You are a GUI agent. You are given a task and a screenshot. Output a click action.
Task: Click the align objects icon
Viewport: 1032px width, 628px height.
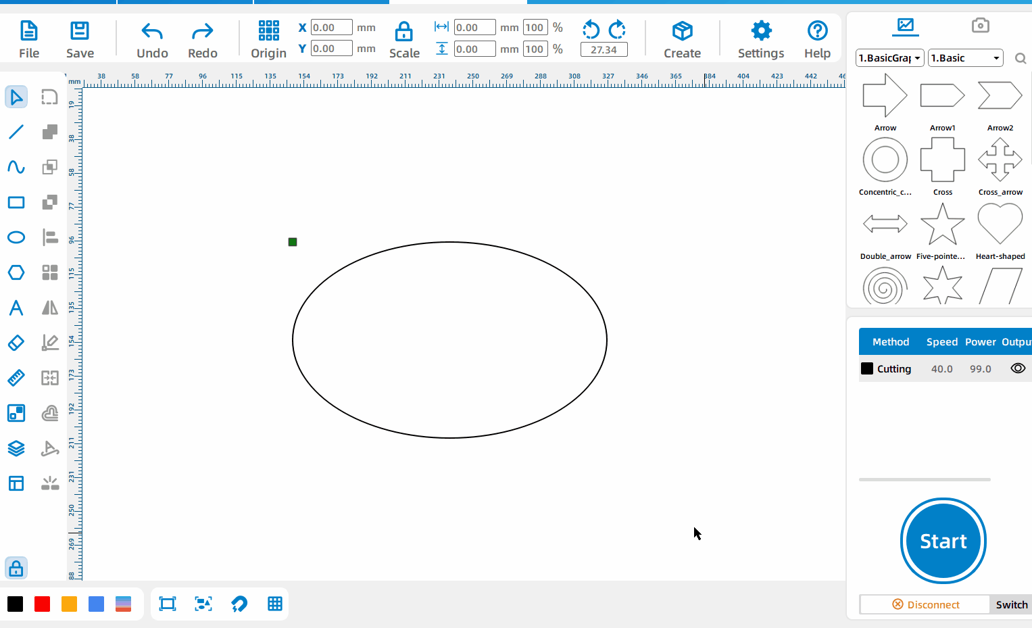tap(49, 237)
